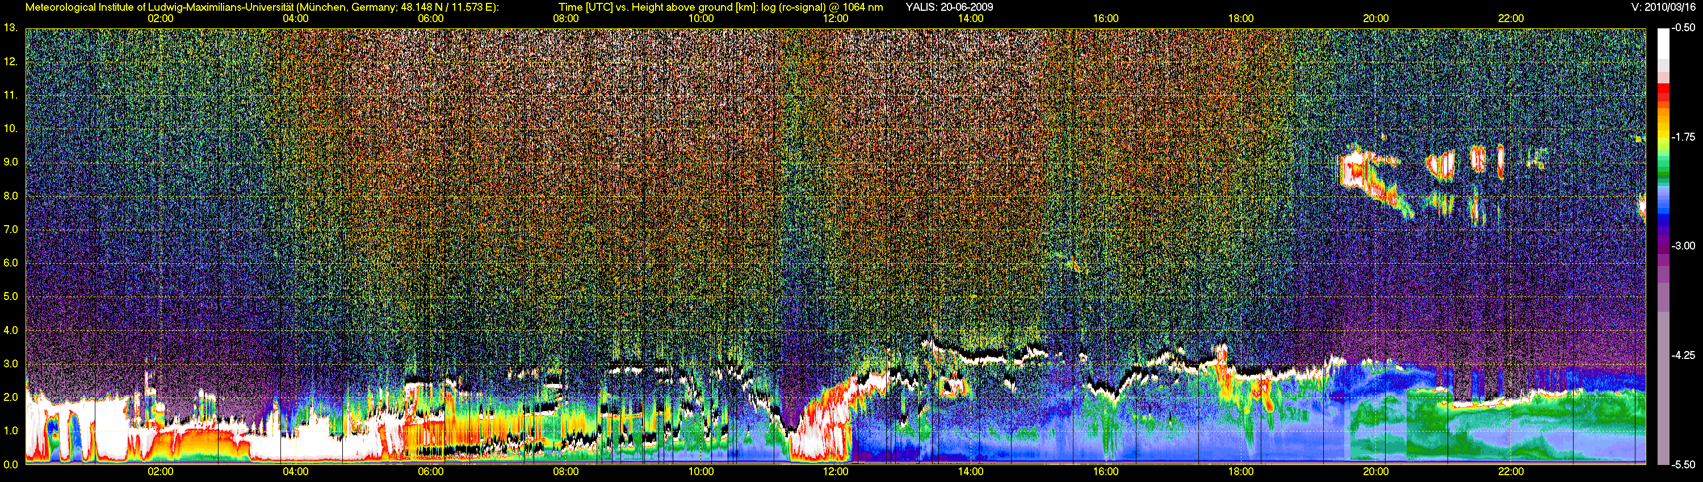
Task: Click the -3.00 color scale value
Action: [x=1683, y=246]
